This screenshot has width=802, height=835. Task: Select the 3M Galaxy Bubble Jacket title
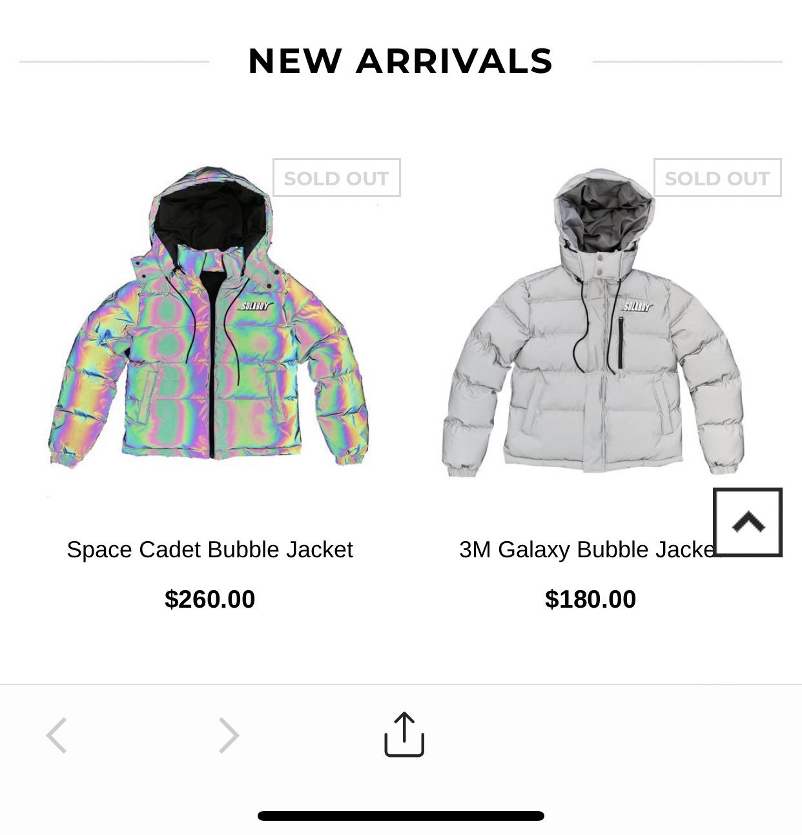coord(586,550)
